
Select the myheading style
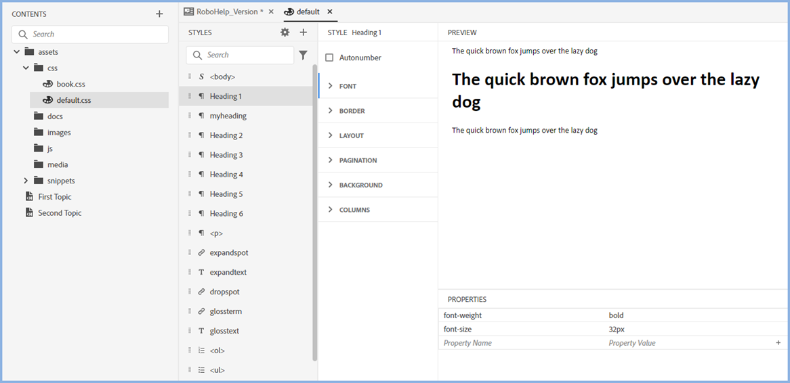click(228, 116)
